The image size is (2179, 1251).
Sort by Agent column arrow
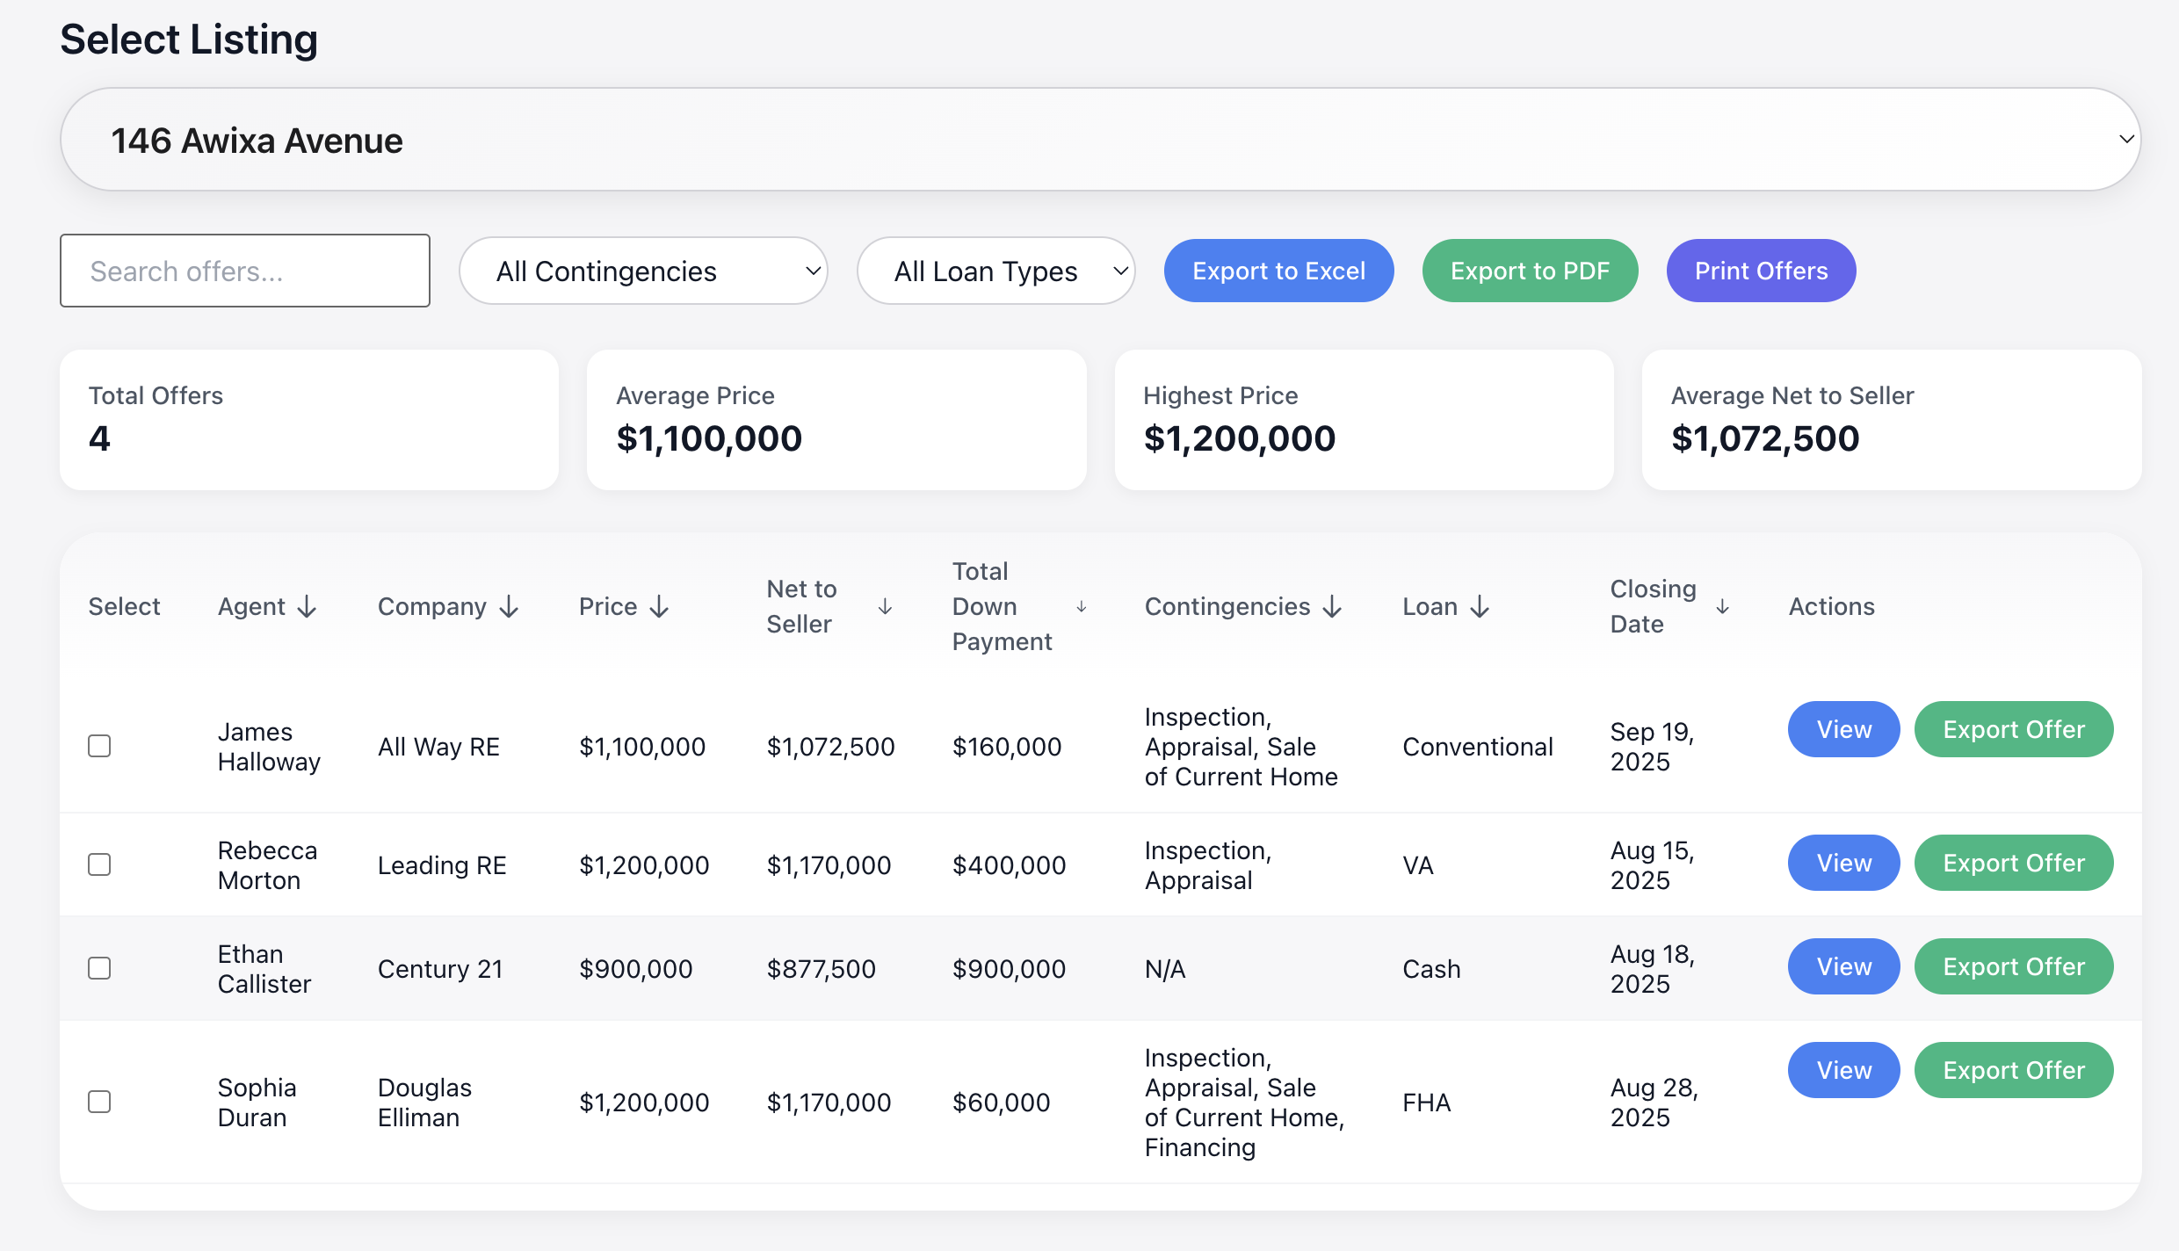coord(307,607)
